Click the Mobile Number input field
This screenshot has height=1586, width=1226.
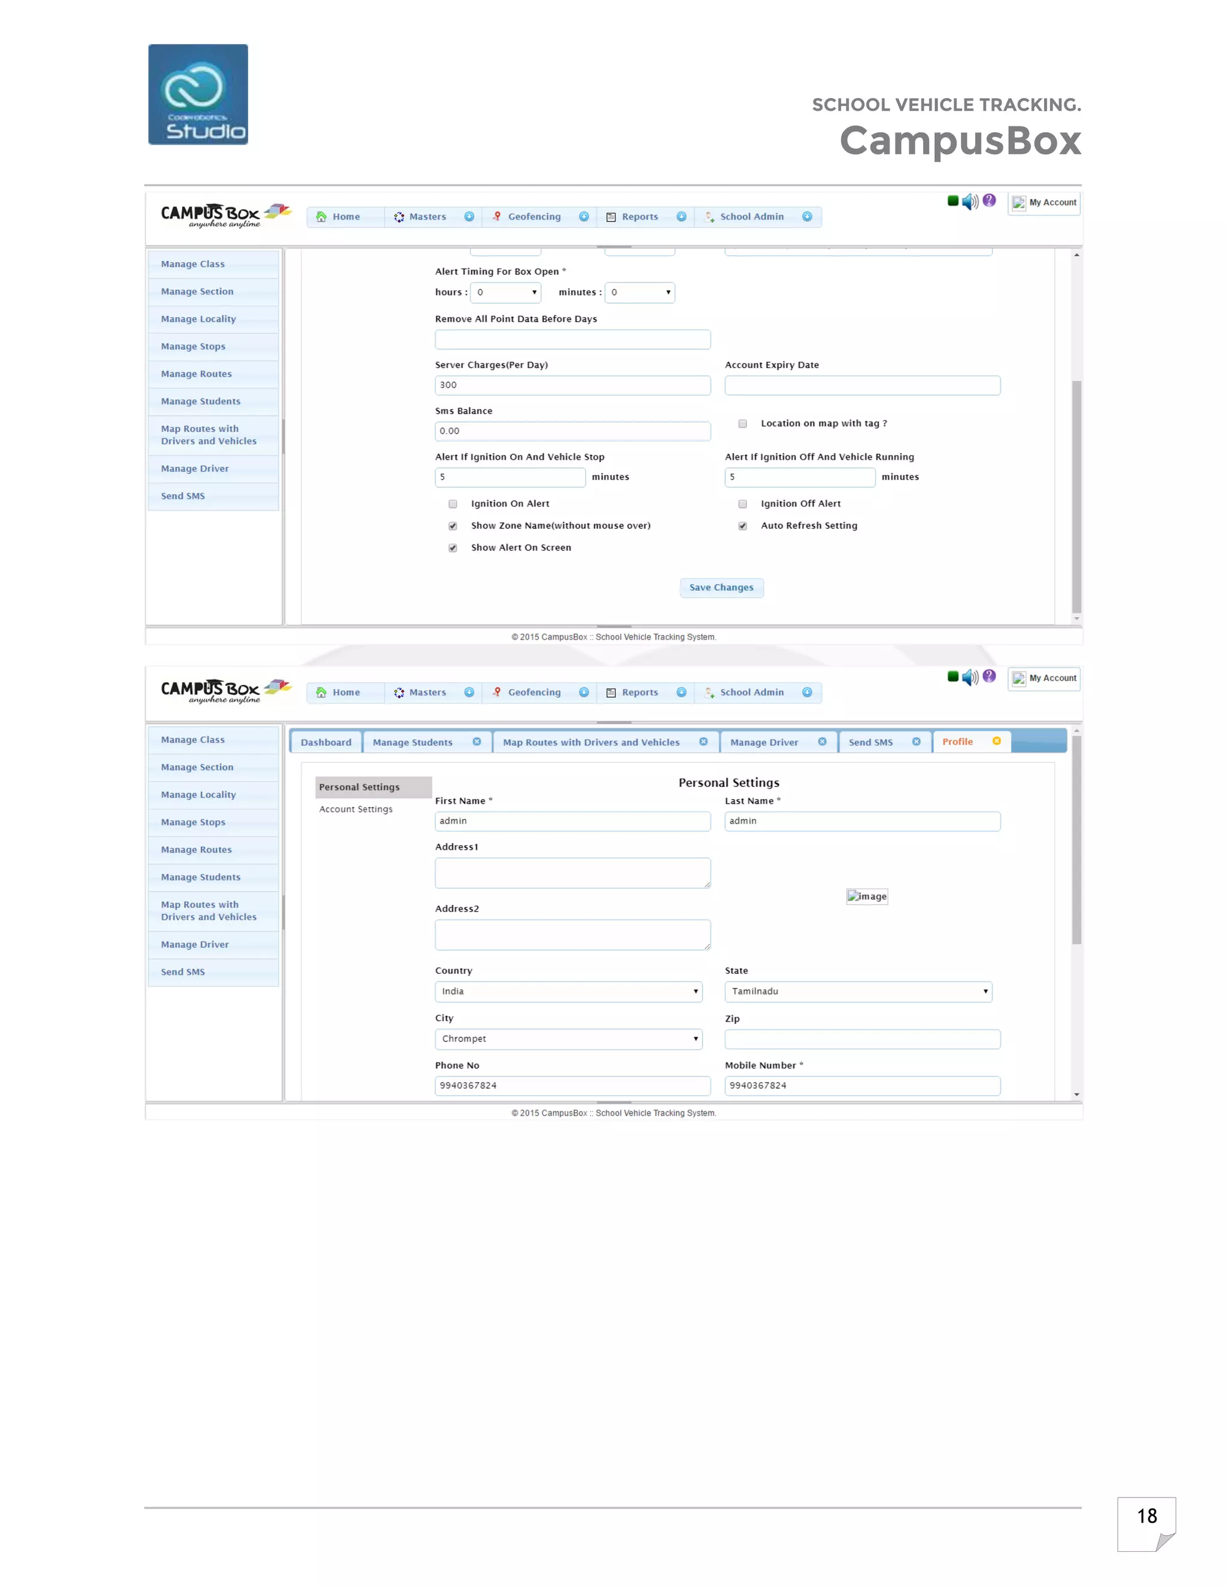pos(862,1086)
